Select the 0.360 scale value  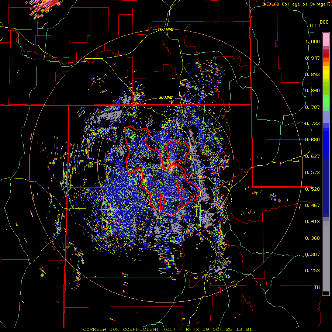point(312,238)
